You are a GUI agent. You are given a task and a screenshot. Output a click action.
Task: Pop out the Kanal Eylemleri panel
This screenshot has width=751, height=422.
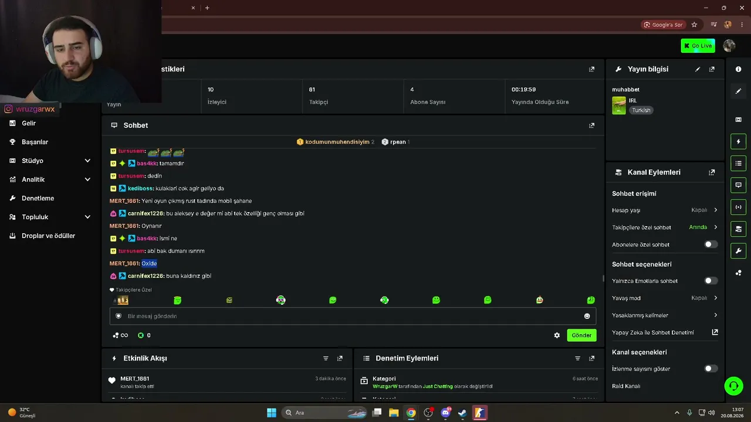[712, 172]
